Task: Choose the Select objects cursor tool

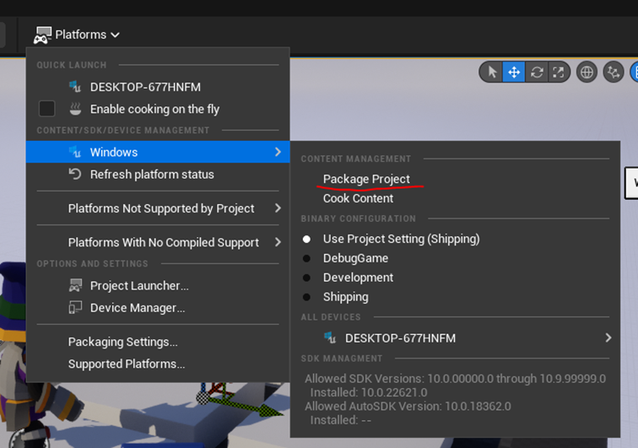Action: coord(491,73)
